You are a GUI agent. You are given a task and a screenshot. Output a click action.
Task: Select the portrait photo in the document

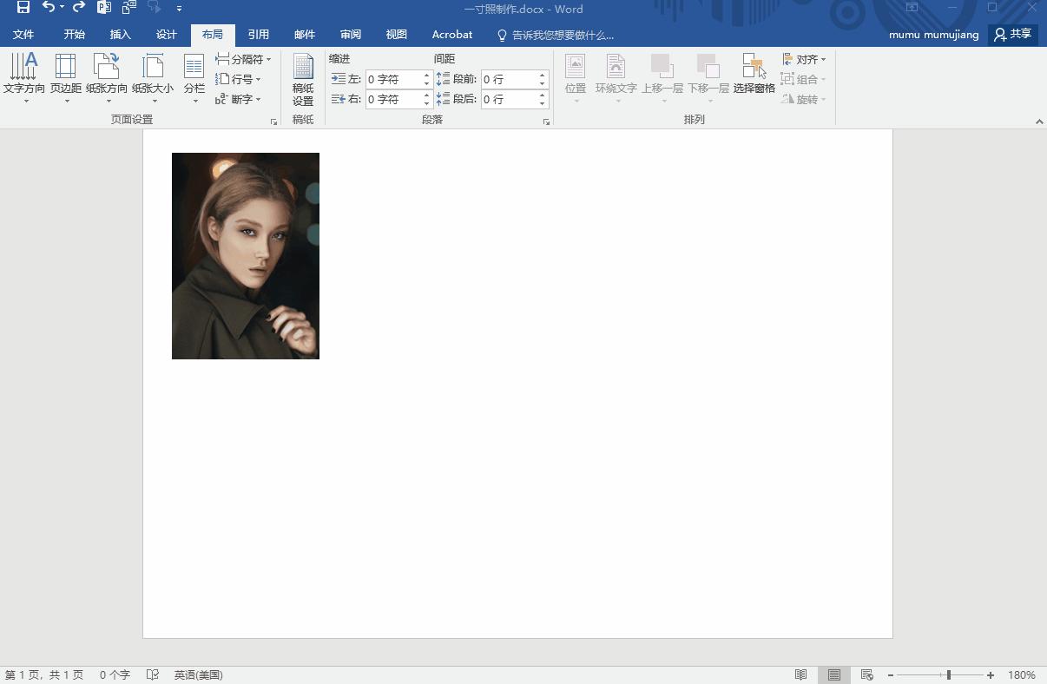(x=246, y=256)
